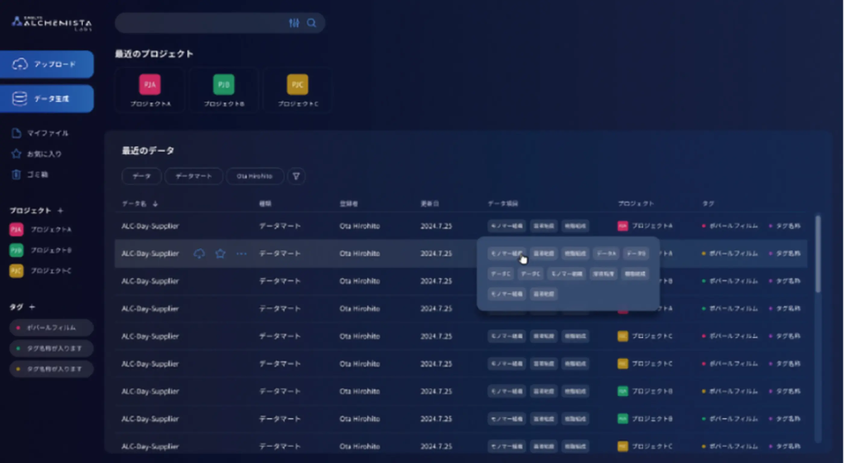This screenshot has height=463, width=844.
Task: Click the table vertical scrollbar
Action: [818, 254]
